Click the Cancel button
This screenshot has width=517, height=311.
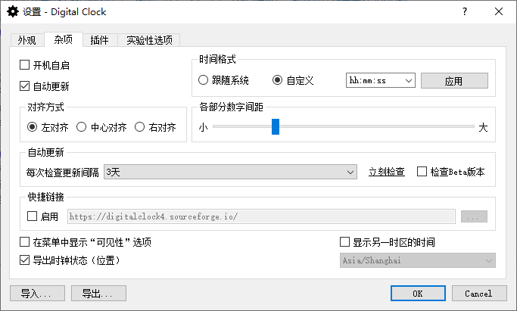[x=479, y=293]
